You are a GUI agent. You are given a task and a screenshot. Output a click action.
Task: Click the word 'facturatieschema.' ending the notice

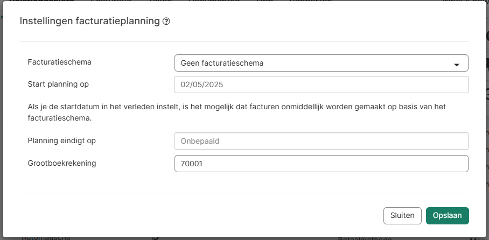tap(59, 117)
